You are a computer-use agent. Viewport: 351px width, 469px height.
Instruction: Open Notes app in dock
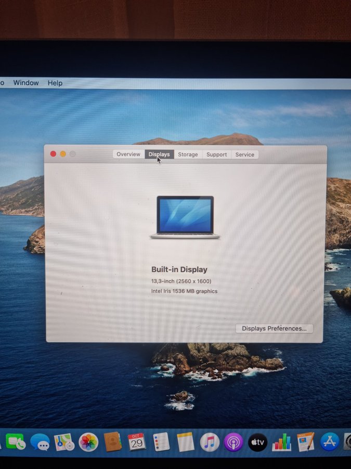(185, 442)
